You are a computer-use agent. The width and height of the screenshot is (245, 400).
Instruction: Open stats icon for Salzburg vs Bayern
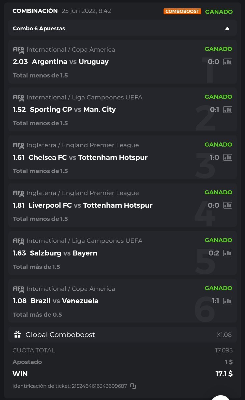(228, 253)
